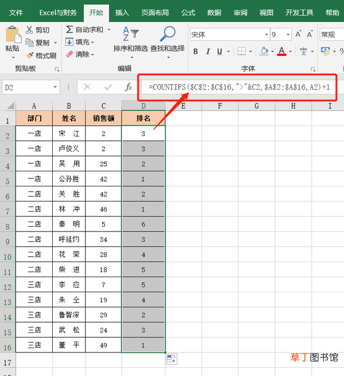Screen dimensions: 344x376
Task: Click the Copy icon
Action: point(29,42)
